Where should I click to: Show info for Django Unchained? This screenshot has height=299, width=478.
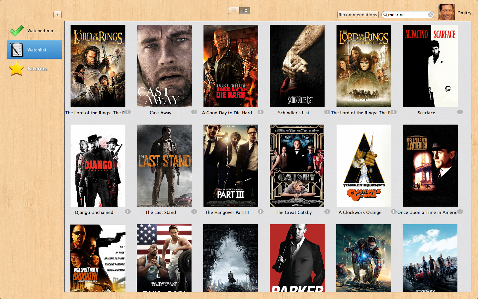point(128,212)
